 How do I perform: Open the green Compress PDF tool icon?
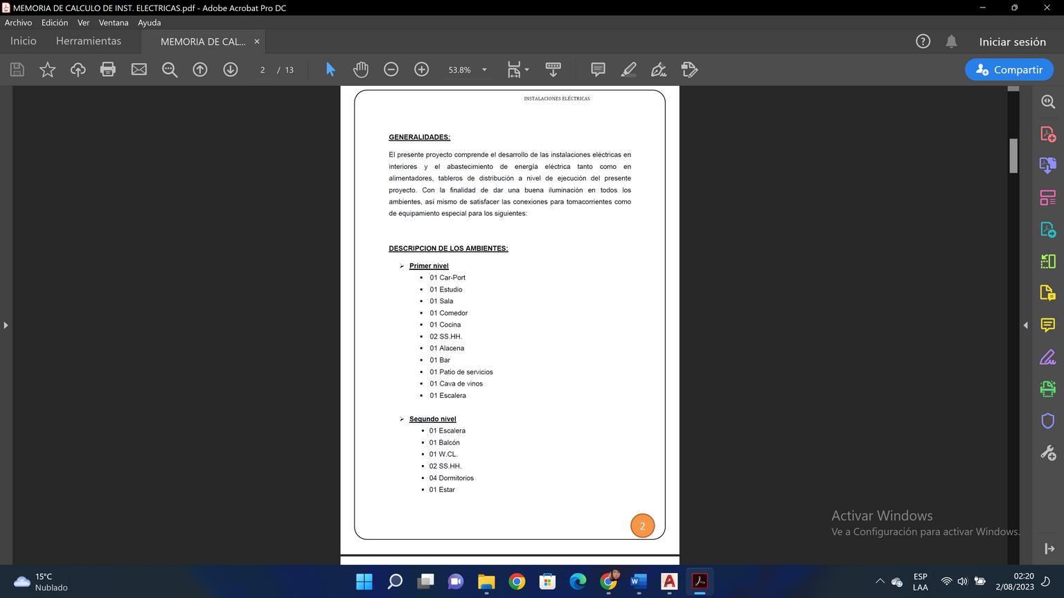pos(1048,261)
